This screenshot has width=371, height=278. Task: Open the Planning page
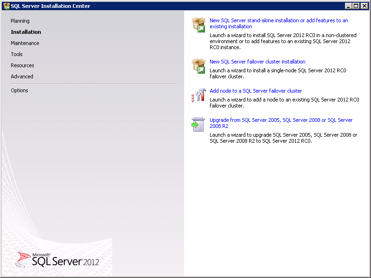20,21
